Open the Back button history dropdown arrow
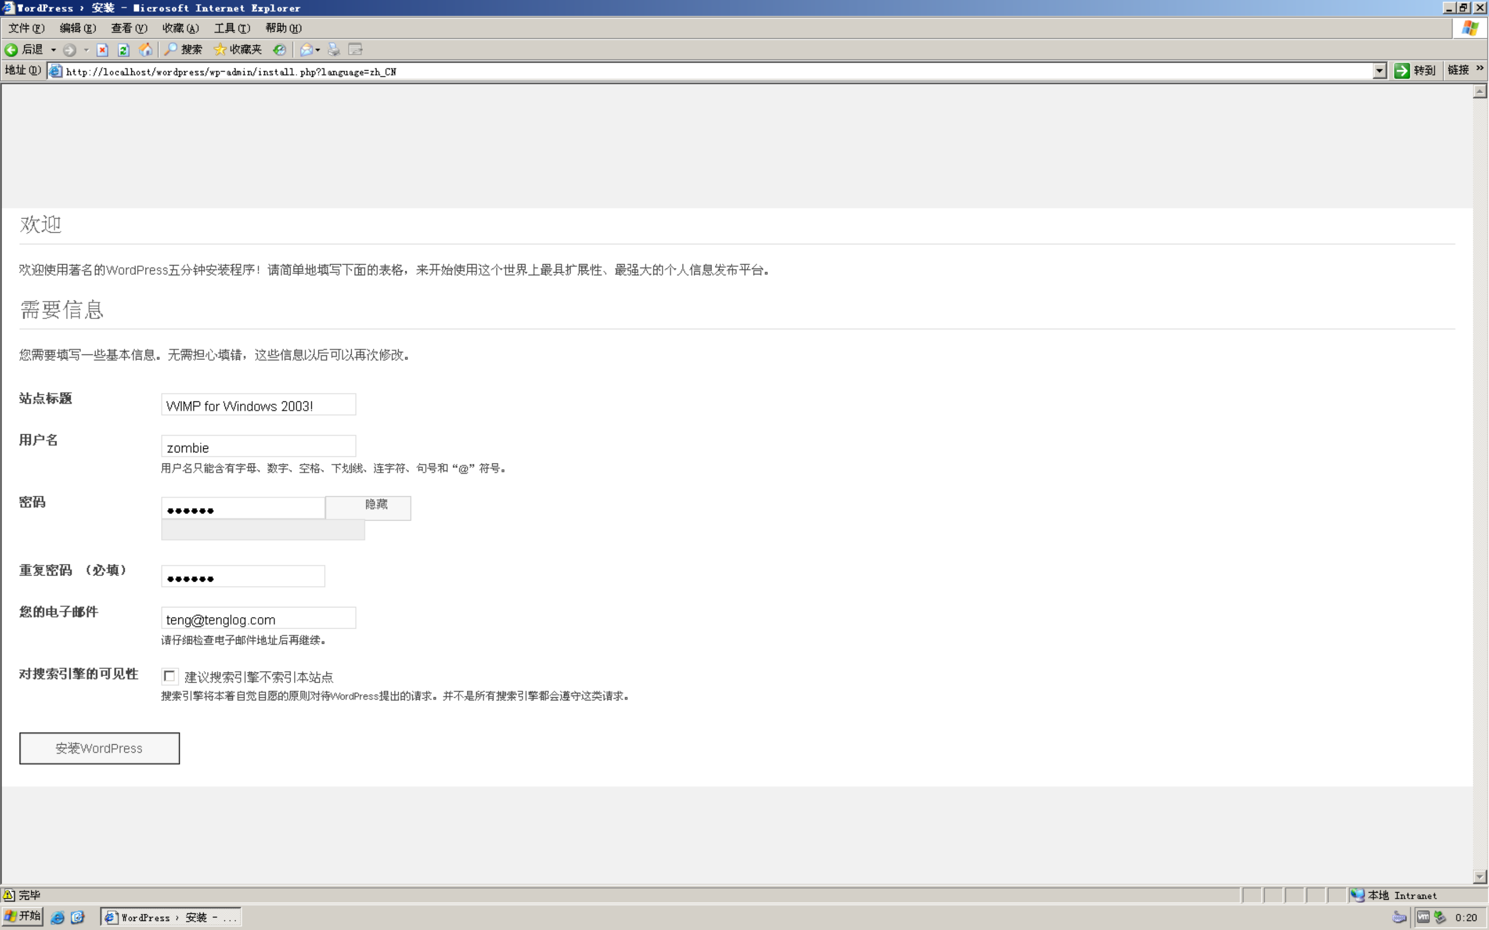The width and height of the screenshot is (1489, 930). (54, 50)
